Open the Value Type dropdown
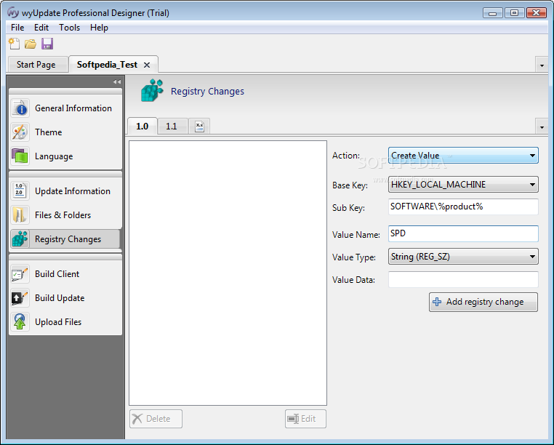This screenshot has height=445, width=554. [463, 257]
